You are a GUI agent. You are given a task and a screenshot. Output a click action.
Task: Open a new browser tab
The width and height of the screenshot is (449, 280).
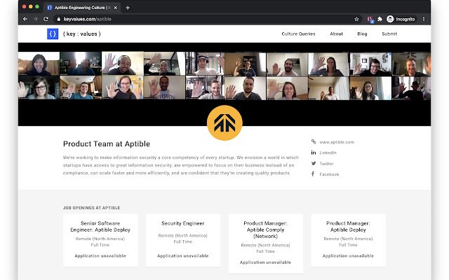point(128,7)
